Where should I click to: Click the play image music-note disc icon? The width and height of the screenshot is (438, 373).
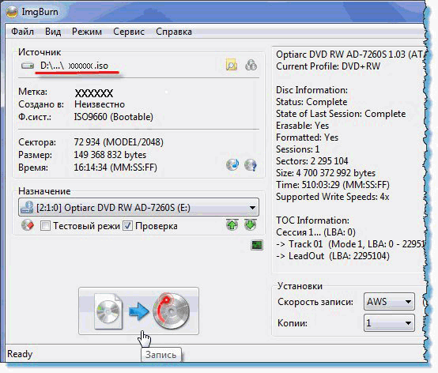click(x=232, y=164)
